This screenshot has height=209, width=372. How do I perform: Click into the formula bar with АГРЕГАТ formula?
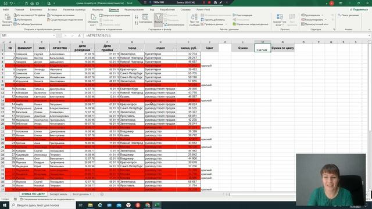[226, 35]
